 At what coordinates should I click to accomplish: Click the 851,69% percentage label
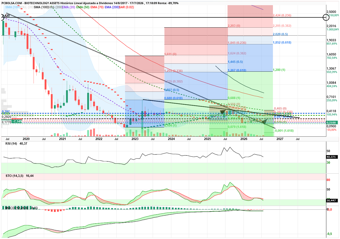click(332, 44)
